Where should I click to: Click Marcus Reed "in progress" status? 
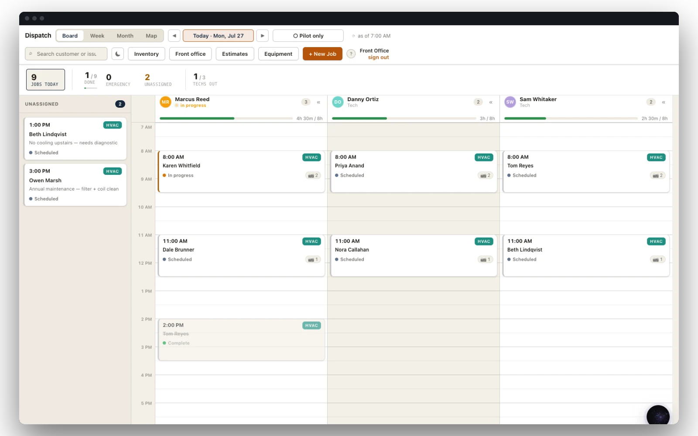tap(193, 106)
